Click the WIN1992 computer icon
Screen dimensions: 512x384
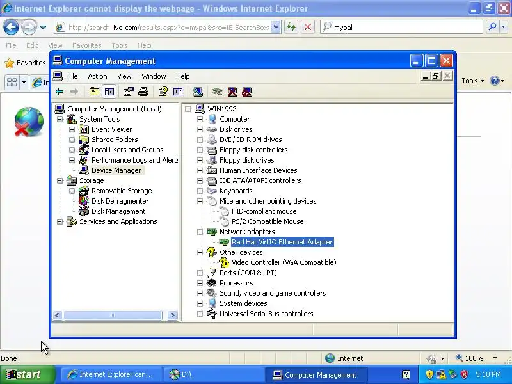[200, 109]
